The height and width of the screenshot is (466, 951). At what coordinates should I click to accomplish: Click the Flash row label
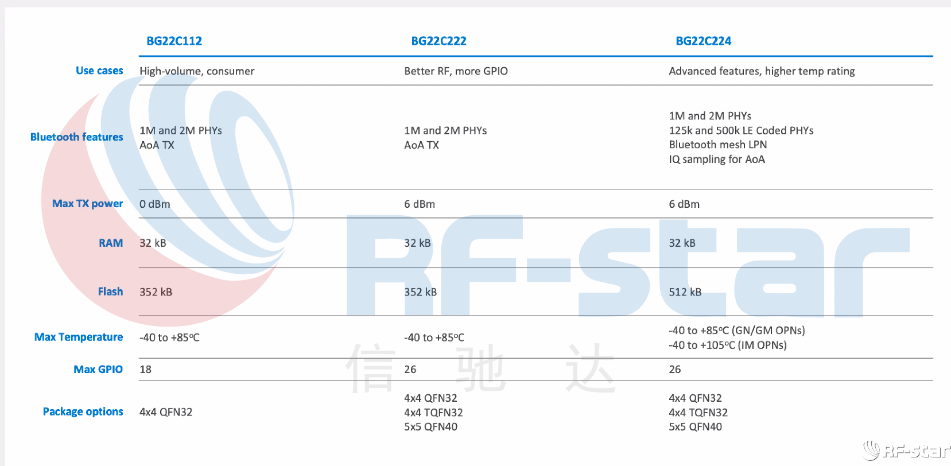[110, 292]
